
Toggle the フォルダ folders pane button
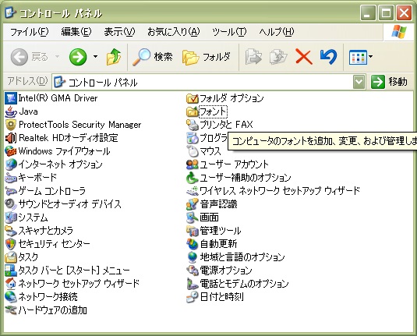point(207,57)
